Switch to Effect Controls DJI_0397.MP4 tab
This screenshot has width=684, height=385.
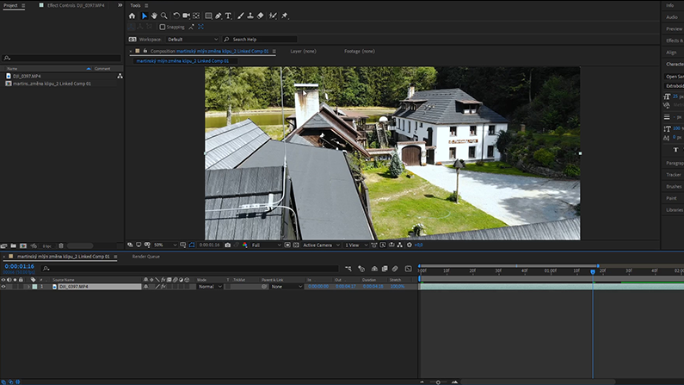76,5
